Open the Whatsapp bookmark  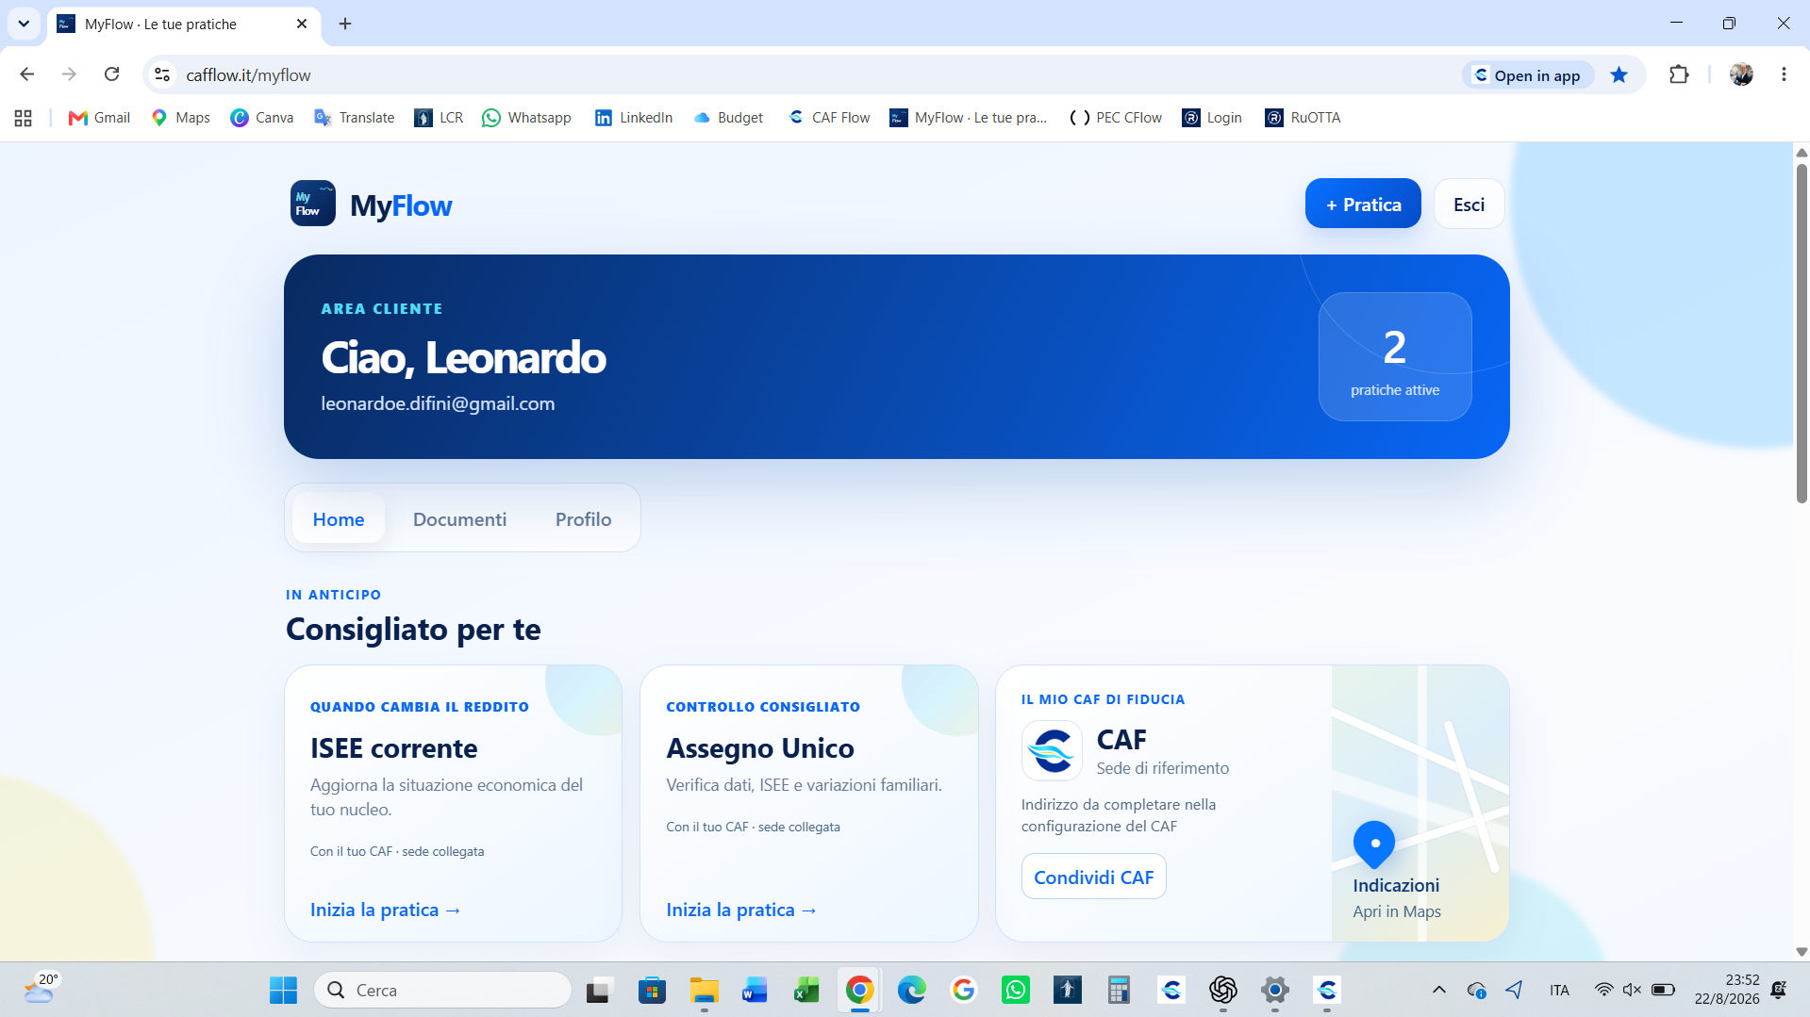pos(526,118)
